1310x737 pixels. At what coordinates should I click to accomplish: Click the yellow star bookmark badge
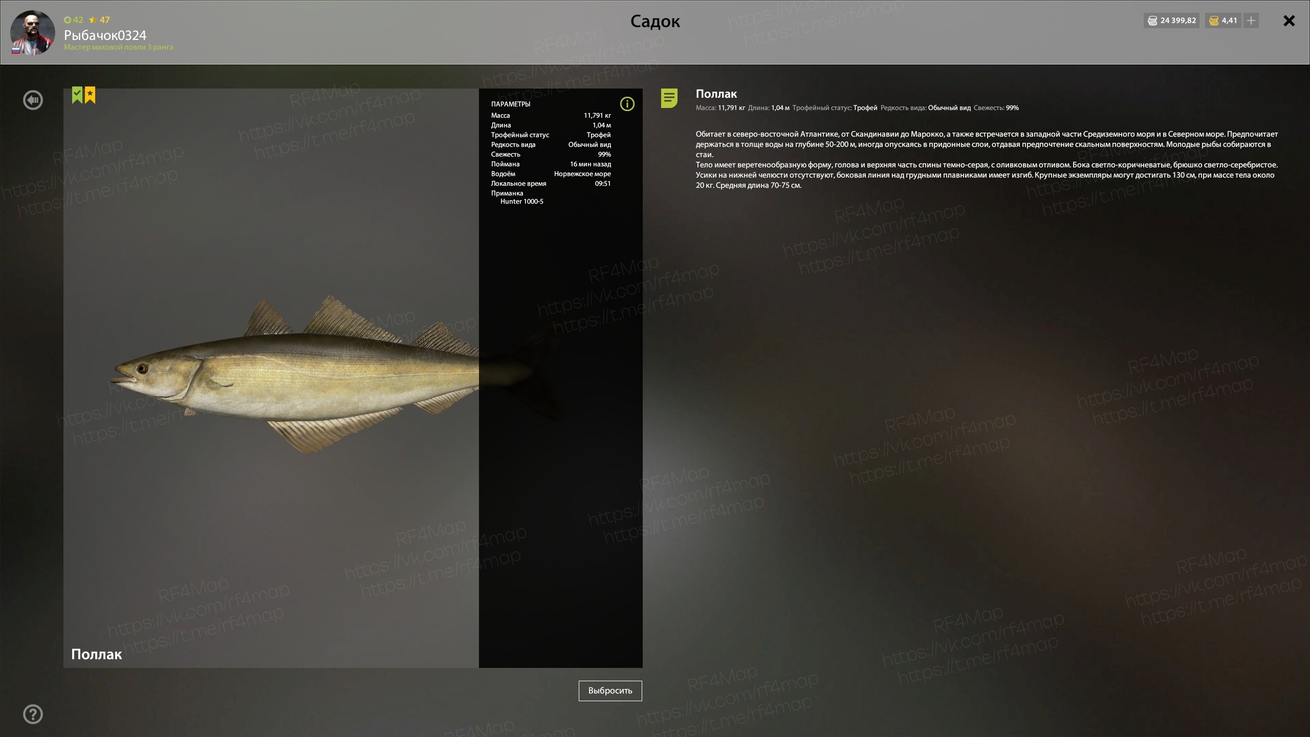pos(90,95)
